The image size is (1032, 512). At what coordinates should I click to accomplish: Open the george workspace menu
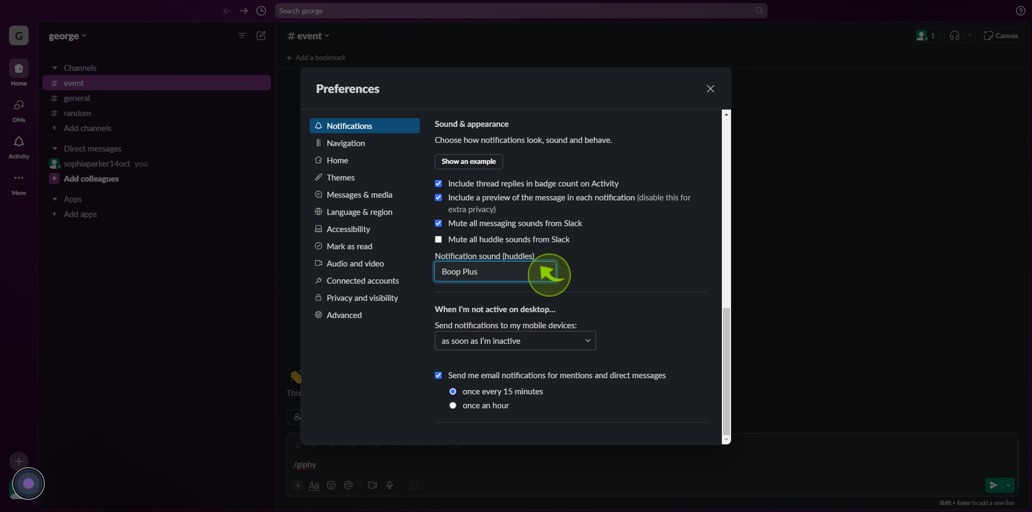pyautogui.click(x=67, y=36)
